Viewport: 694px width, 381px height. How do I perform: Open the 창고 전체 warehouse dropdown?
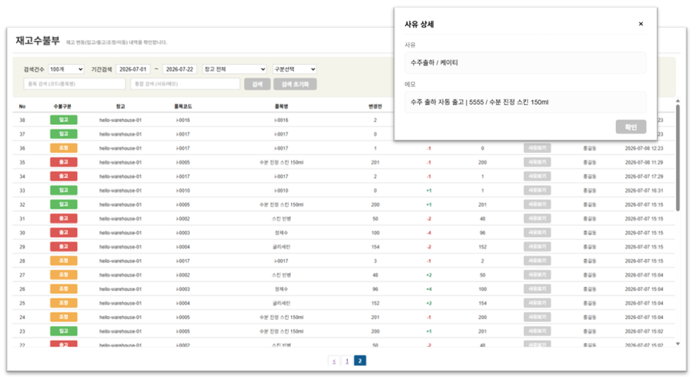click(x=234, y=69)
